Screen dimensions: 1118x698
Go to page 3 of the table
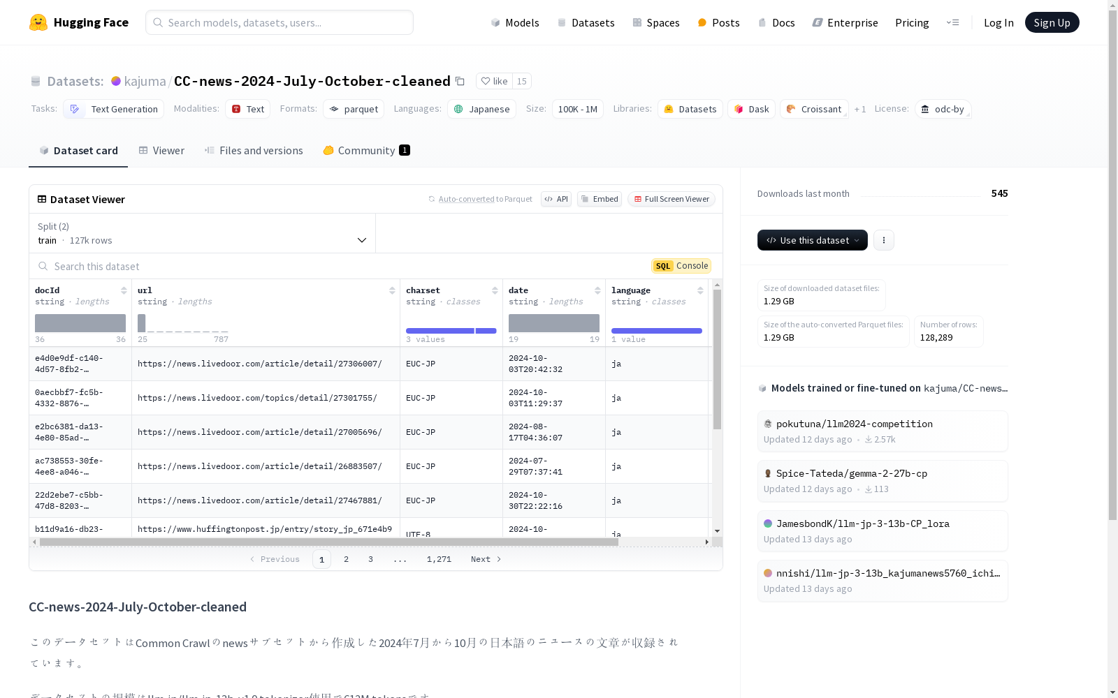pyautogui.click(x=370, y=559)
